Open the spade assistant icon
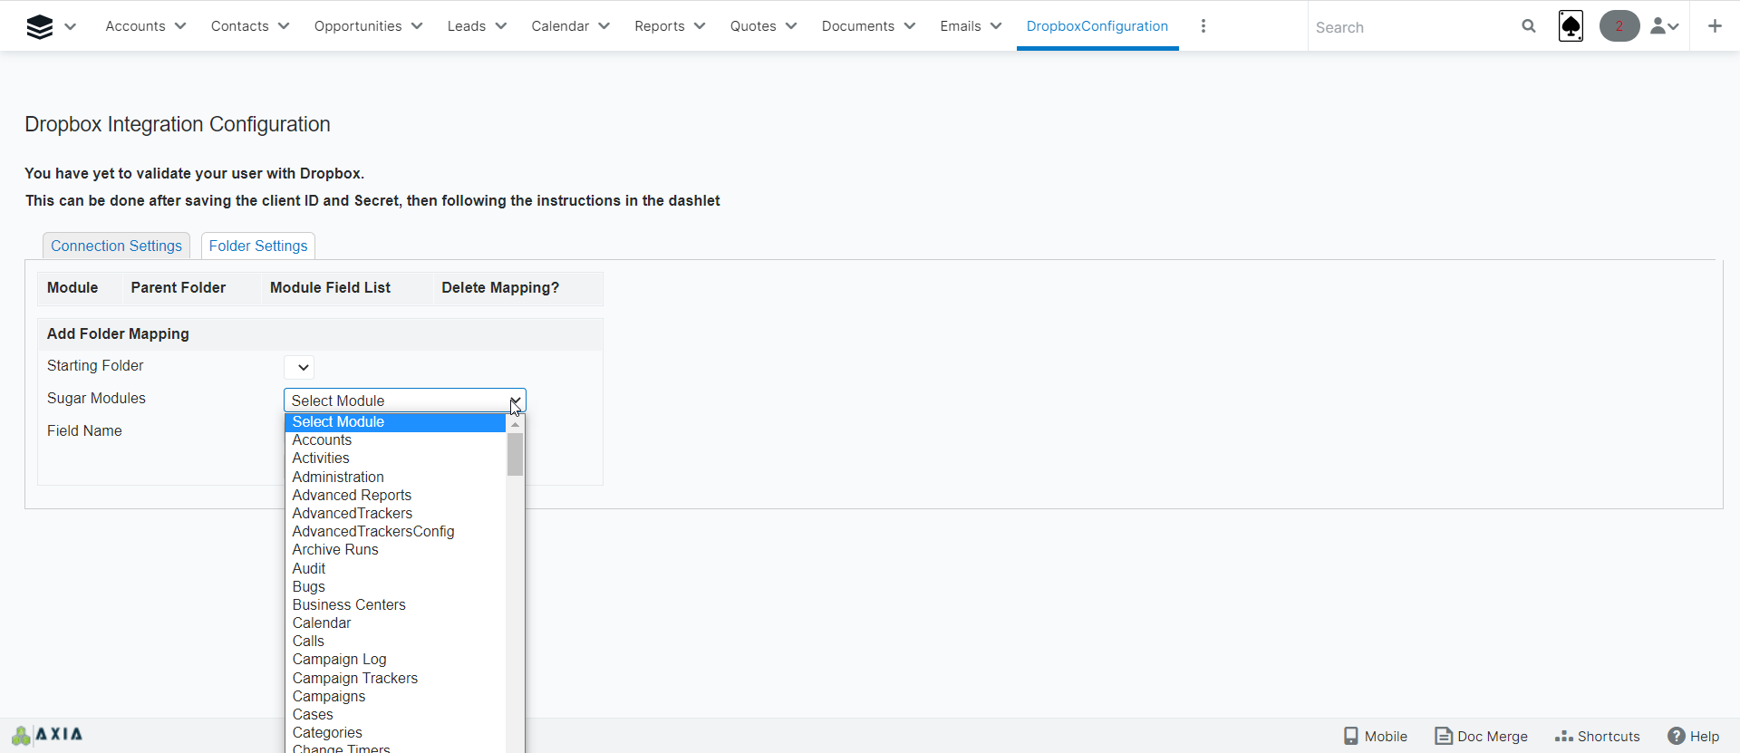The image size is (1740, 753). click(1571, 26)
